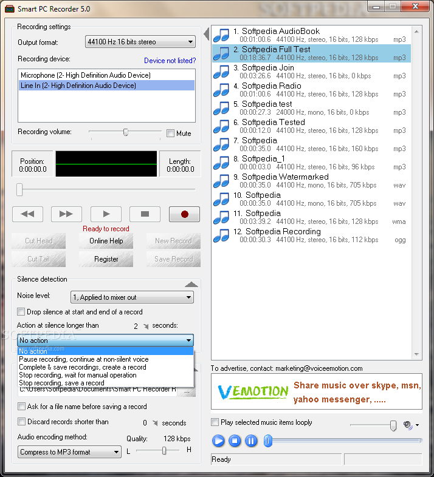
Task: Open the Output format dropdown
Action: 140,42
